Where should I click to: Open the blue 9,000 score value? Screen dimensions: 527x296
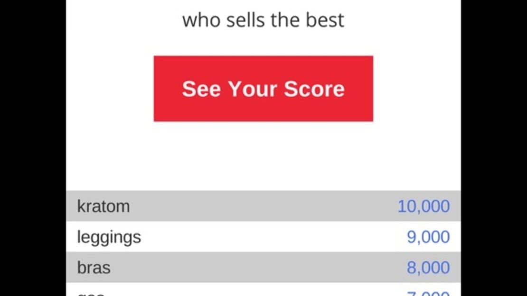pyautogui.click(x=428, y=237)
